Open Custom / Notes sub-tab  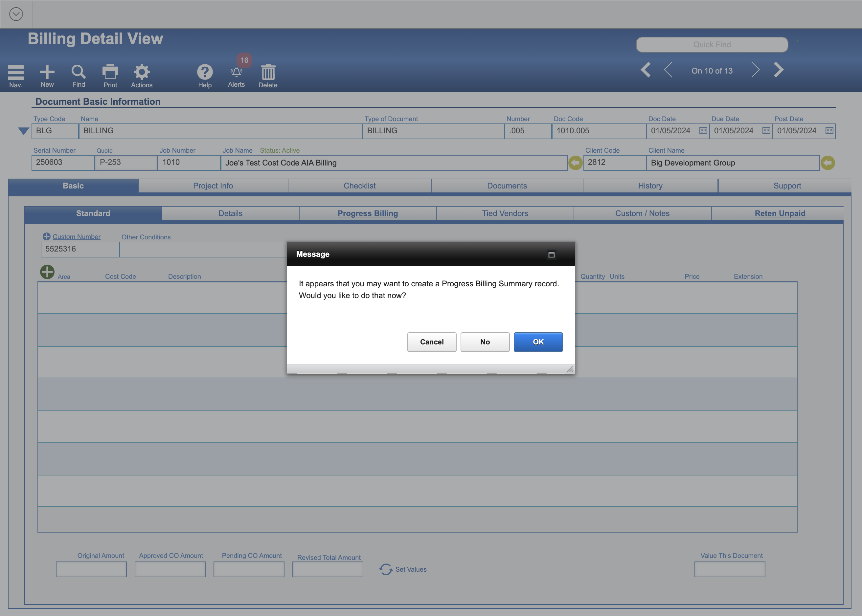[642, 213]
